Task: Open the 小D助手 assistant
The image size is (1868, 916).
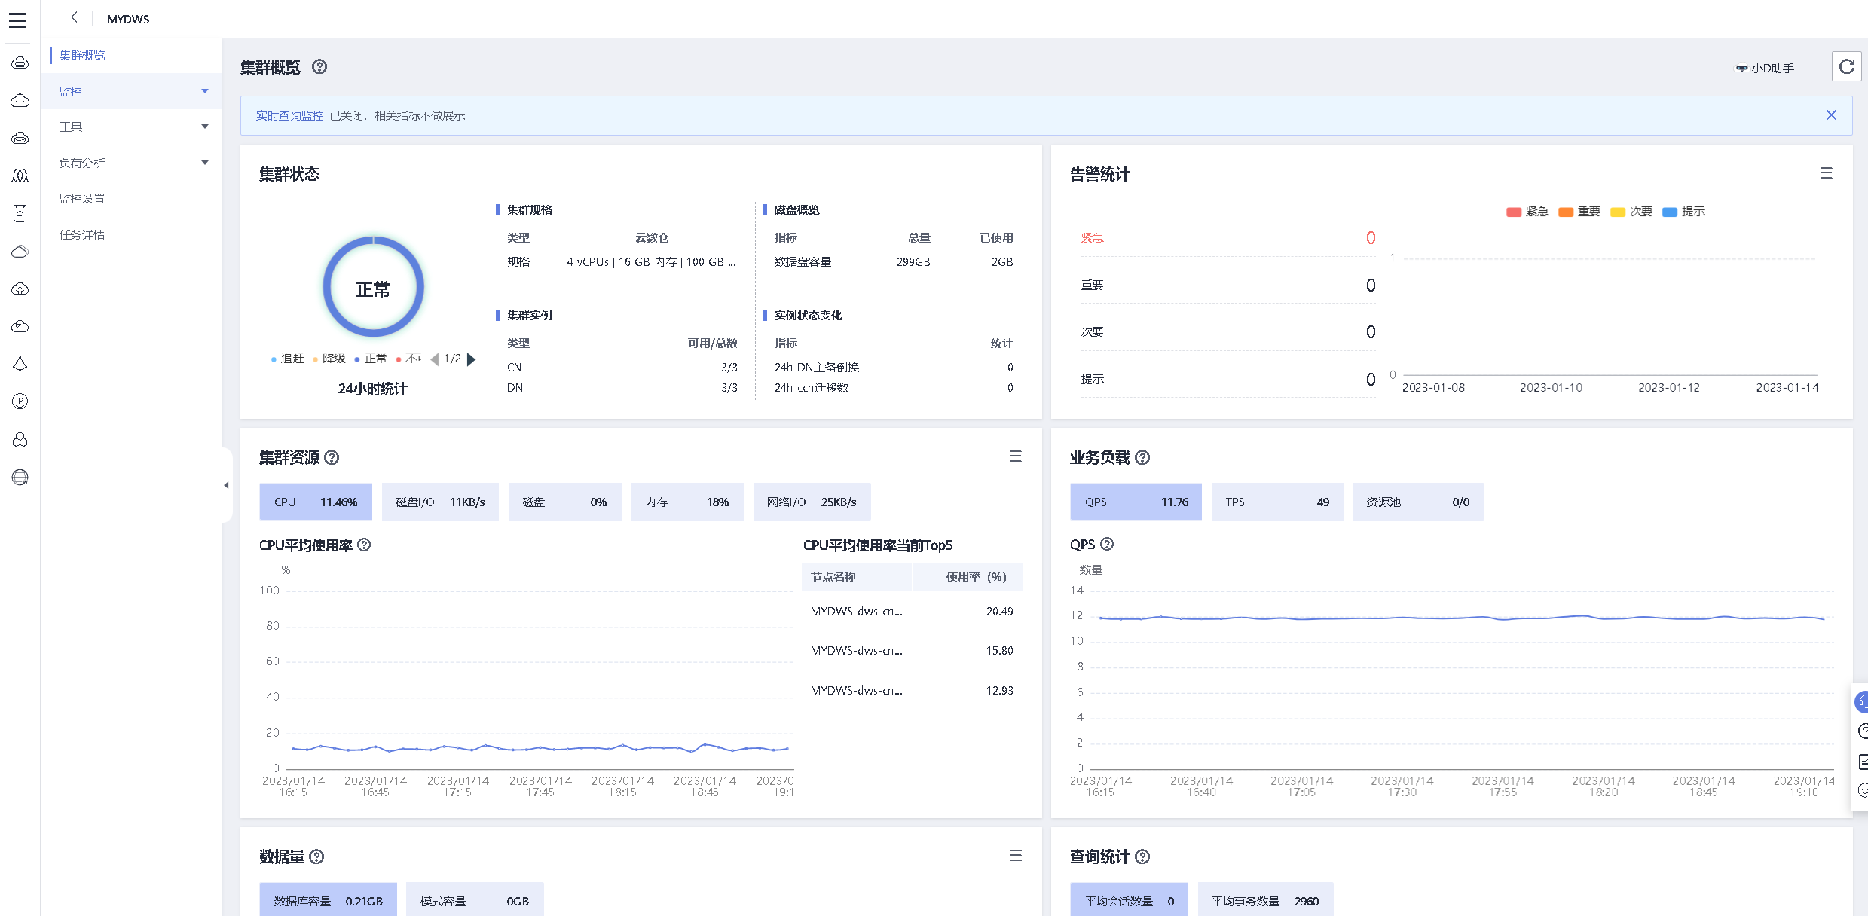Action: 1765,69
